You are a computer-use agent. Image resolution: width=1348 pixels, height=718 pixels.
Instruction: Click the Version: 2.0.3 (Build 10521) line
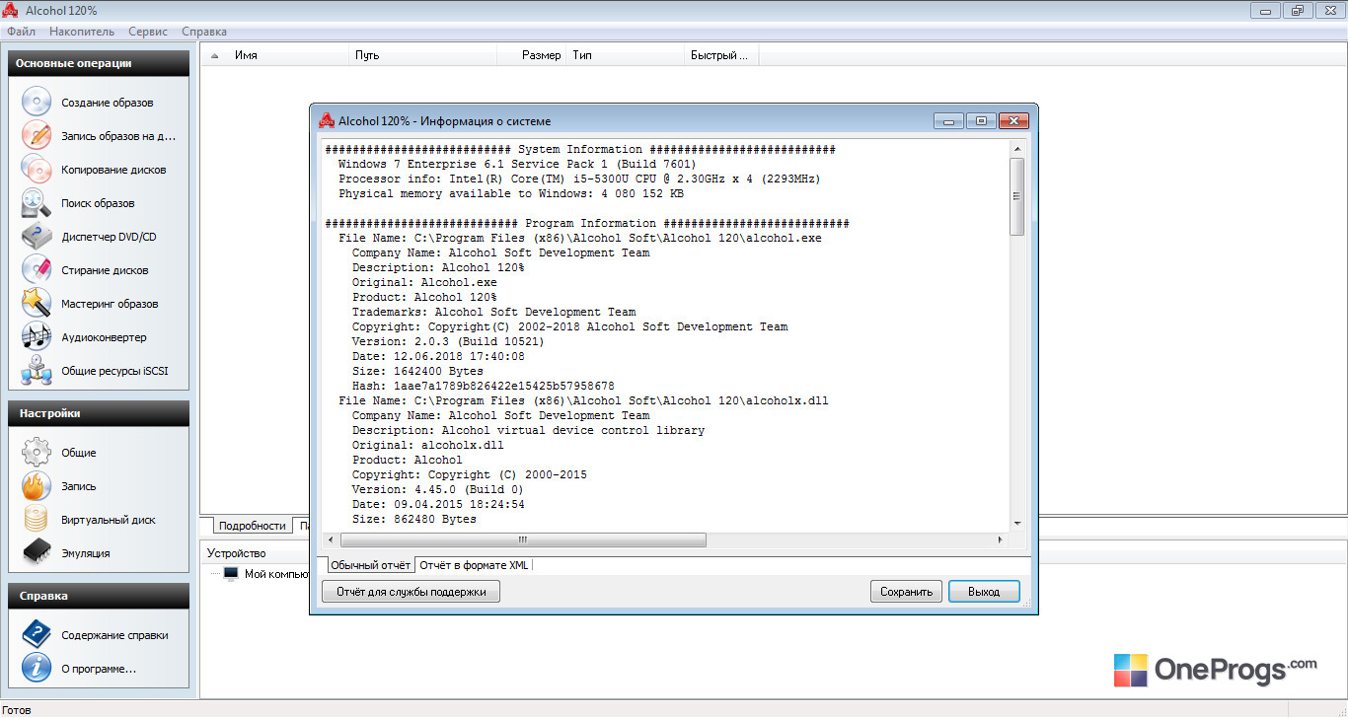click(448, 341)
